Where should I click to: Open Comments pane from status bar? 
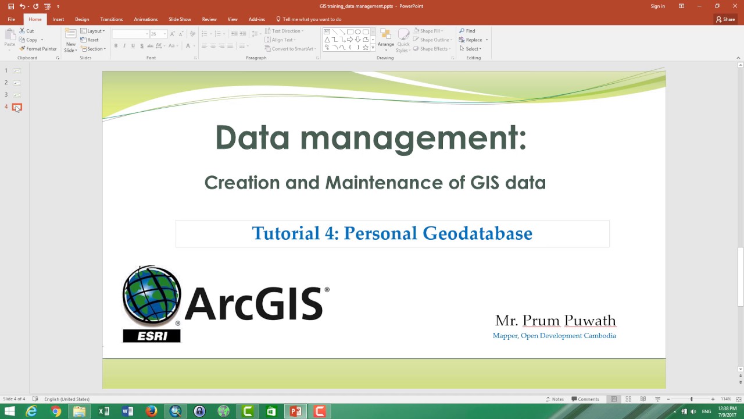tap(585, 399)
